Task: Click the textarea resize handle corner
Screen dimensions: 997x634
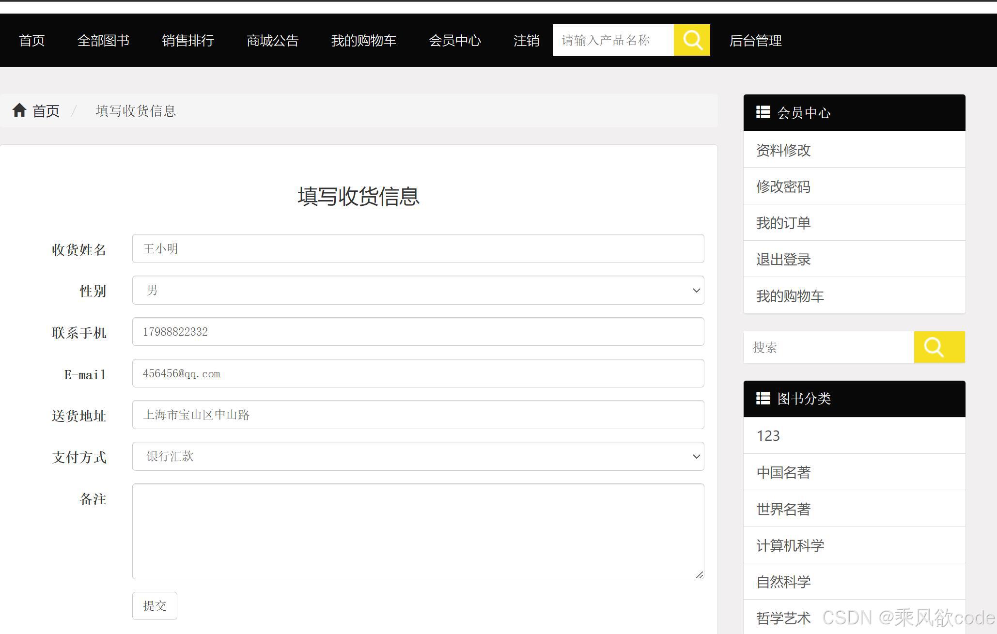Action: (699, 574)
